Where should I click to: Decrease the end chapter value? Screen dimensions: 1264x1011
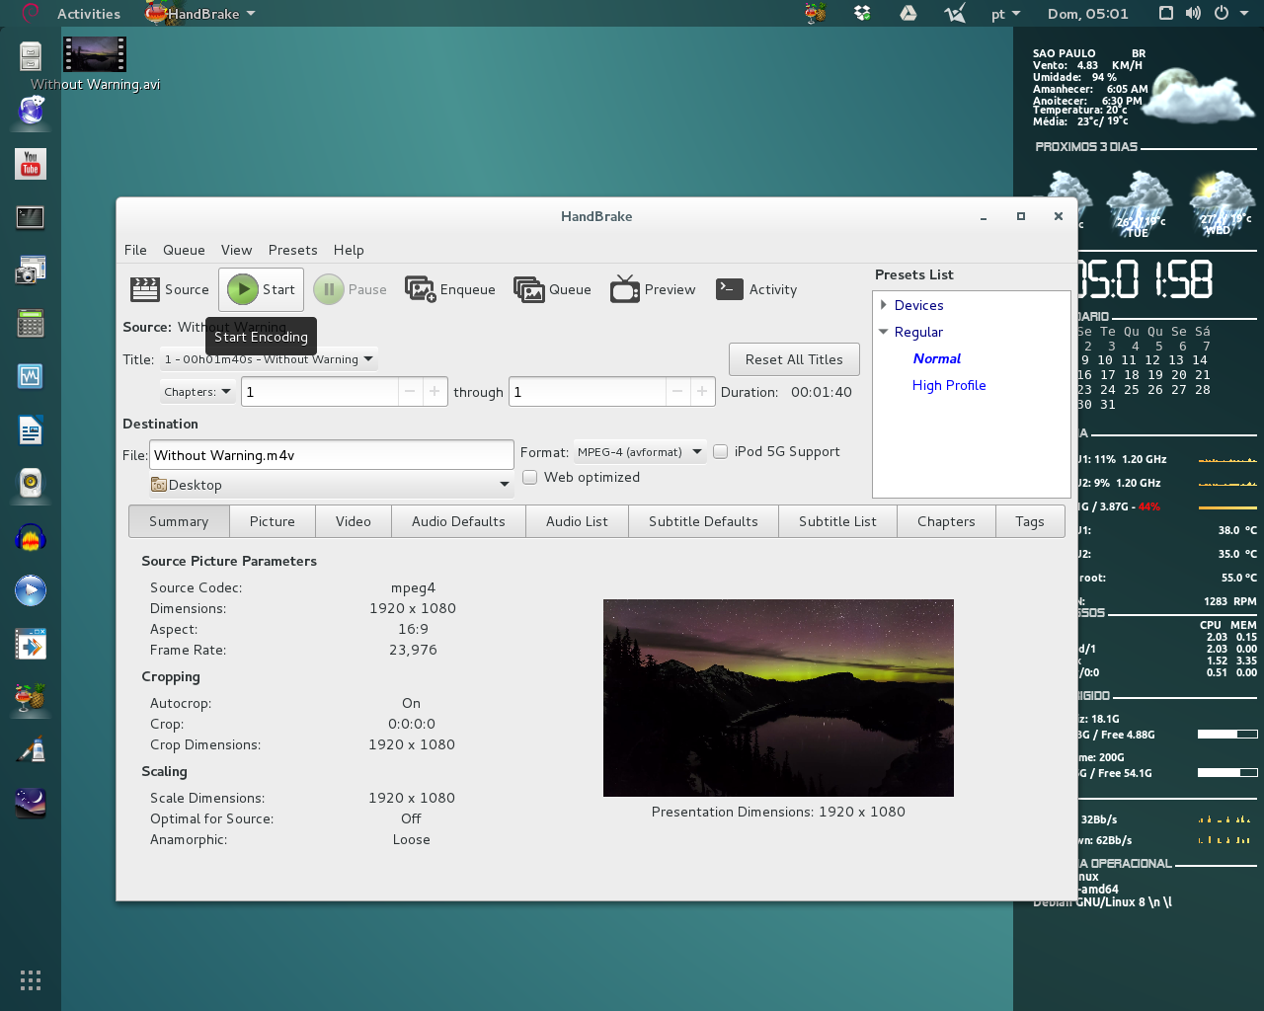coord(677,392)
